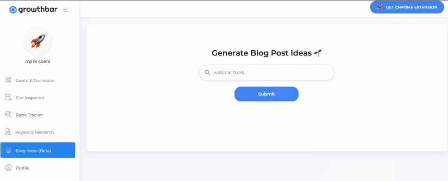
Task: Click the Site Inspector browser icon
Action: point(8,98)
